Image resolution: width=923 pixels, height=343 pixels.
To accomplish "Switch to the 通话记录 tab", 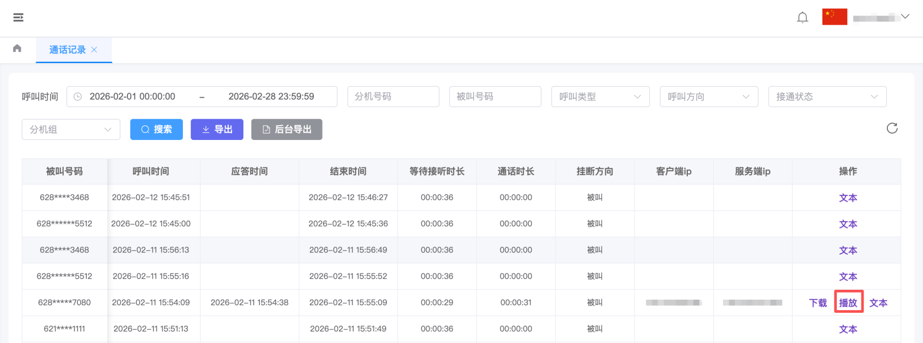I will click(x=67, y=50).
